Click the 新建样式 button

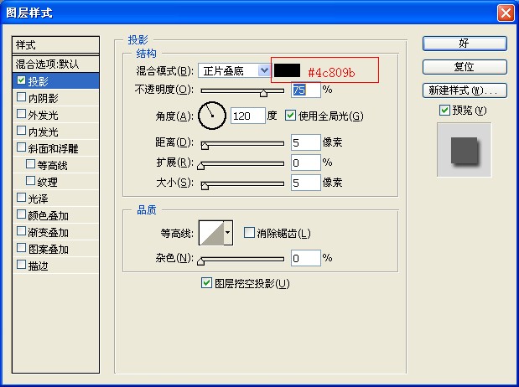(465, 90)
